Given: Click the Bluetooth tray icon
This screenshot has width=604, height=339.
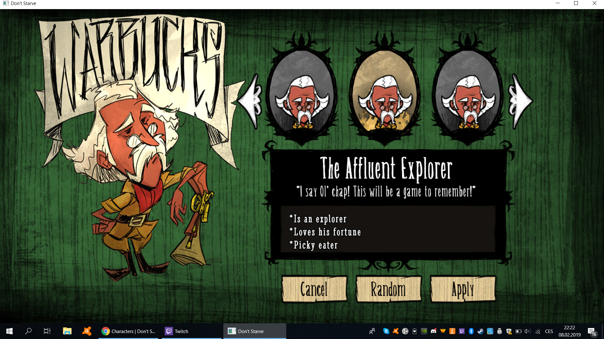Looking at the screenshot, I should click(471, 331).
